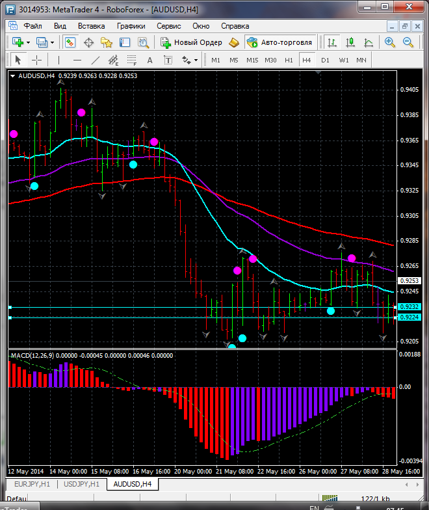429x510 pixels.
Task: Select the AUDUSD,H4 chart tab
Action: [133, 484]
